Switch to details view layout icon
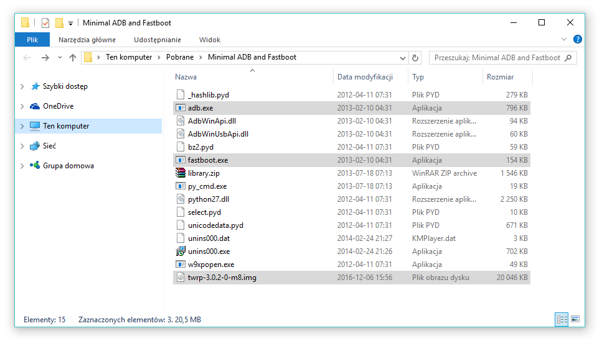This screenshot has width=602, height=344. pos(562,319)
